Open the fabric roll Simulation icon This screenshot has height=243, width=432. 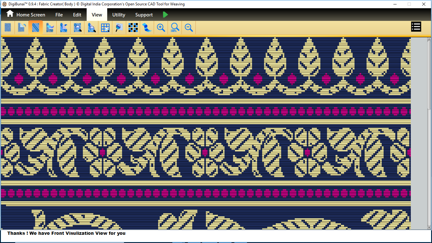[x=147, y=28]
